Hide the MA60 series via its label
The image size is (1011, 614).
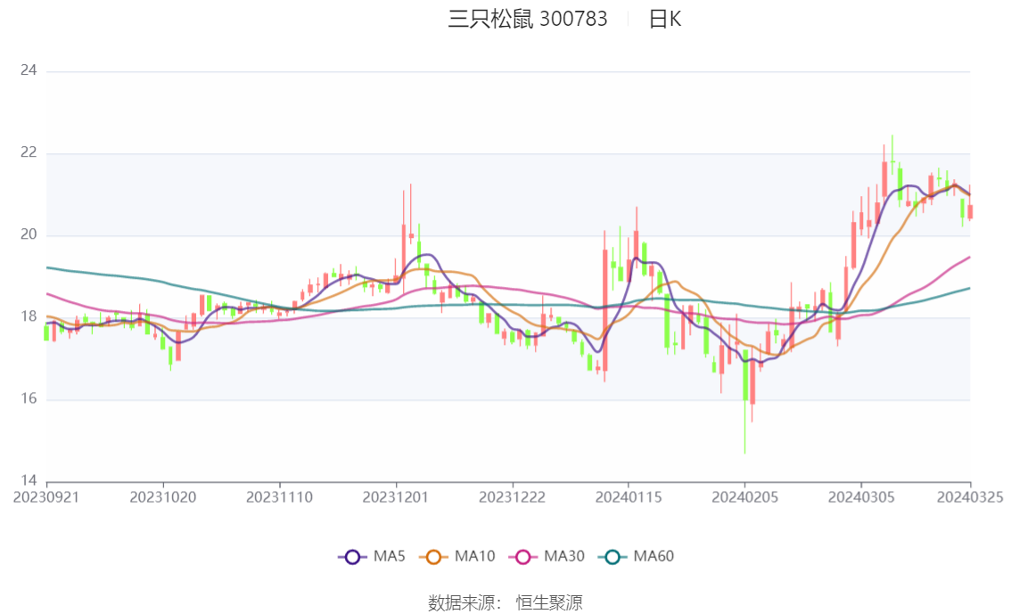point(653,556)
